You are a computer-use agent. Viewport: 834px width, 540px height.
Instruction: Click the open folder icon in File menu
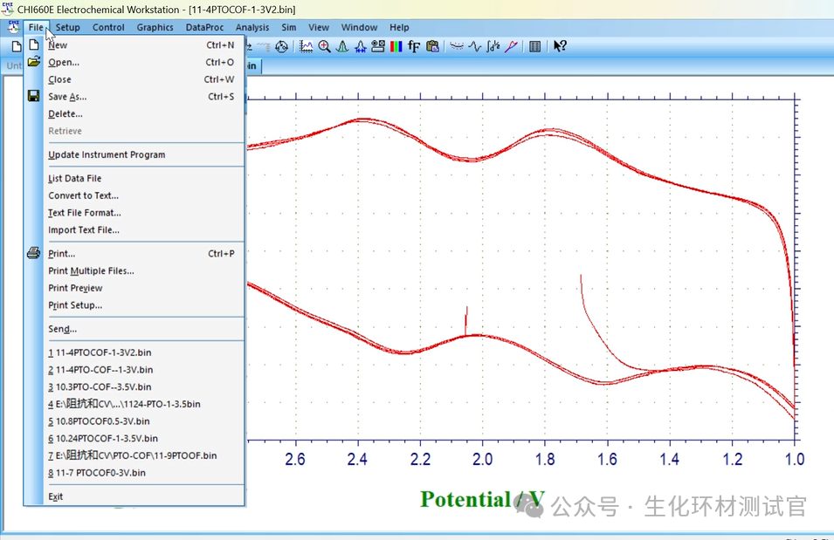tap(33, 62)
